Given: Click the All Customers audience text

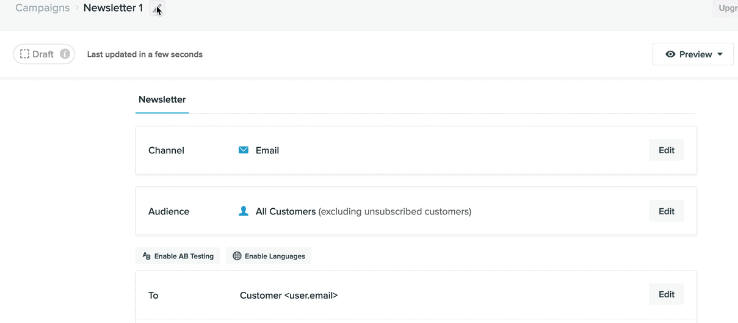Looking at the screenshot, I should [286, 211].
